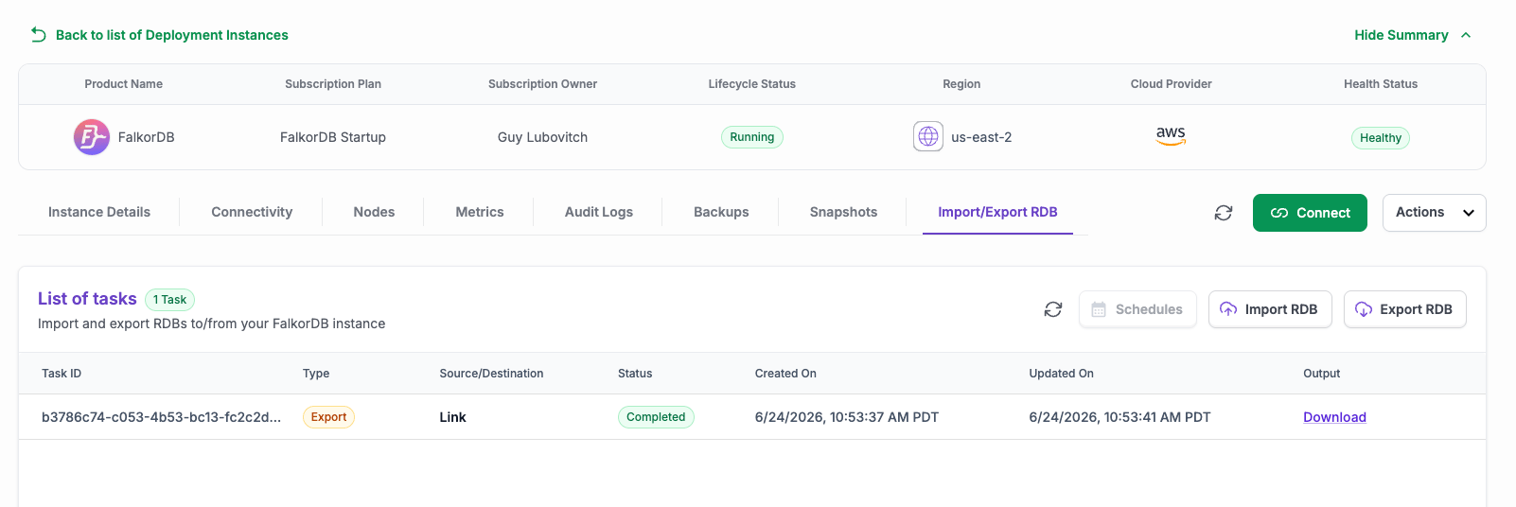Click the List of tasks heading

pos(87,299)
